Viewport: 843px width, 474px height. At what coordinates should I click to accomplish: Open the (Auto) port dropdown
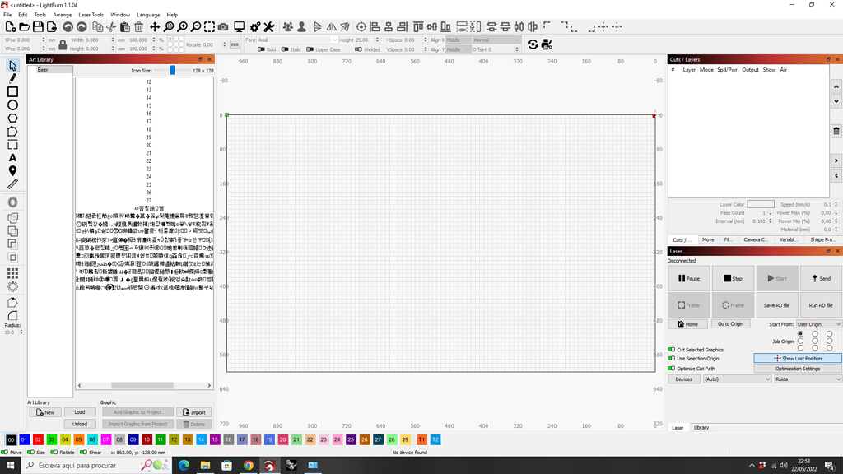(737, 379)
